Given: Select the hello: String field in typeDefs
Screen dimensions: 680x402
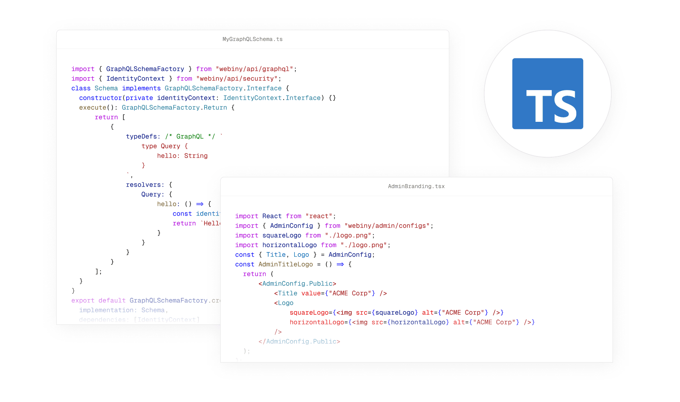Looking at the screenshot, I should click(182, 156).
